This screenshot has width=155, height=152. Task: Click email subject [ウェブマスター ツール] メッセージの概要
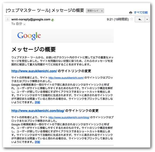pos(45,10)
